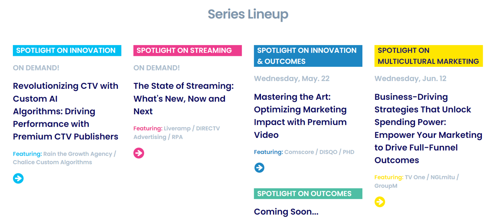Select the Spotlight on Streaming pink label
The height and width of the screenshot is (218, 490).
tap(188, 50)
